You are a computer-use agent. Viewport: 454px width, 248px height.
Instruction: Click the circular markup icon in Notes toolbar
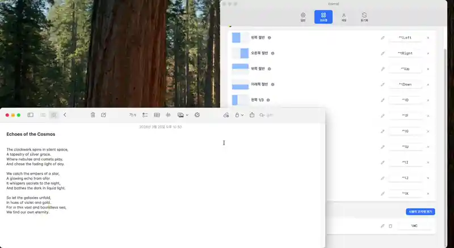(197, 115)
